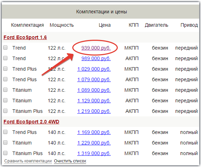Open the 989 000 руб. price link
201x167 pixels.
(96, 58)
